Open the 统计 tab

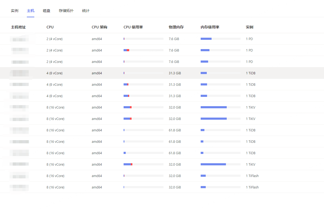(86, 11)
